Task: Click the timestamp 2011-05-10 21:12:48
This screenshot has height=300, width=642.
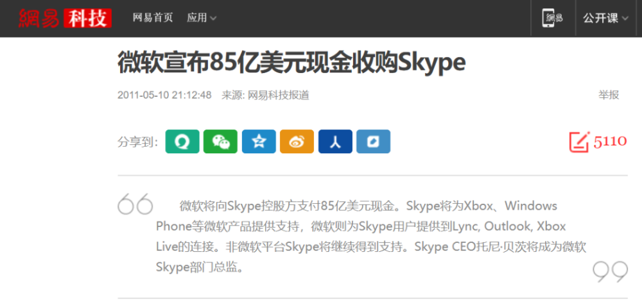Action: [x=164, y=96]
